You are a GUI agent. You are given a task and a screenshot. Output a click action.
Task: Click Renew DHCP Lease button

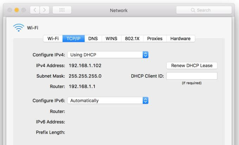coord(192,65)
